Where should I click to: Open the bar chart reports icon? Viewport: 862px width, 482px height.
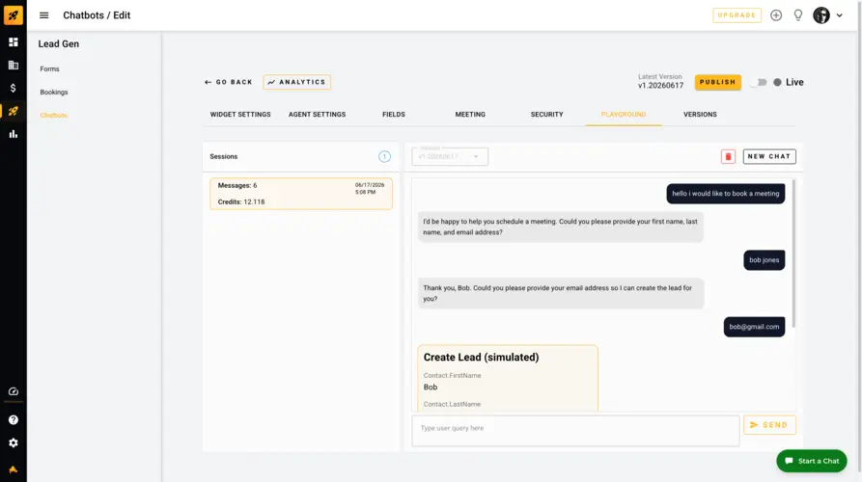14,134
